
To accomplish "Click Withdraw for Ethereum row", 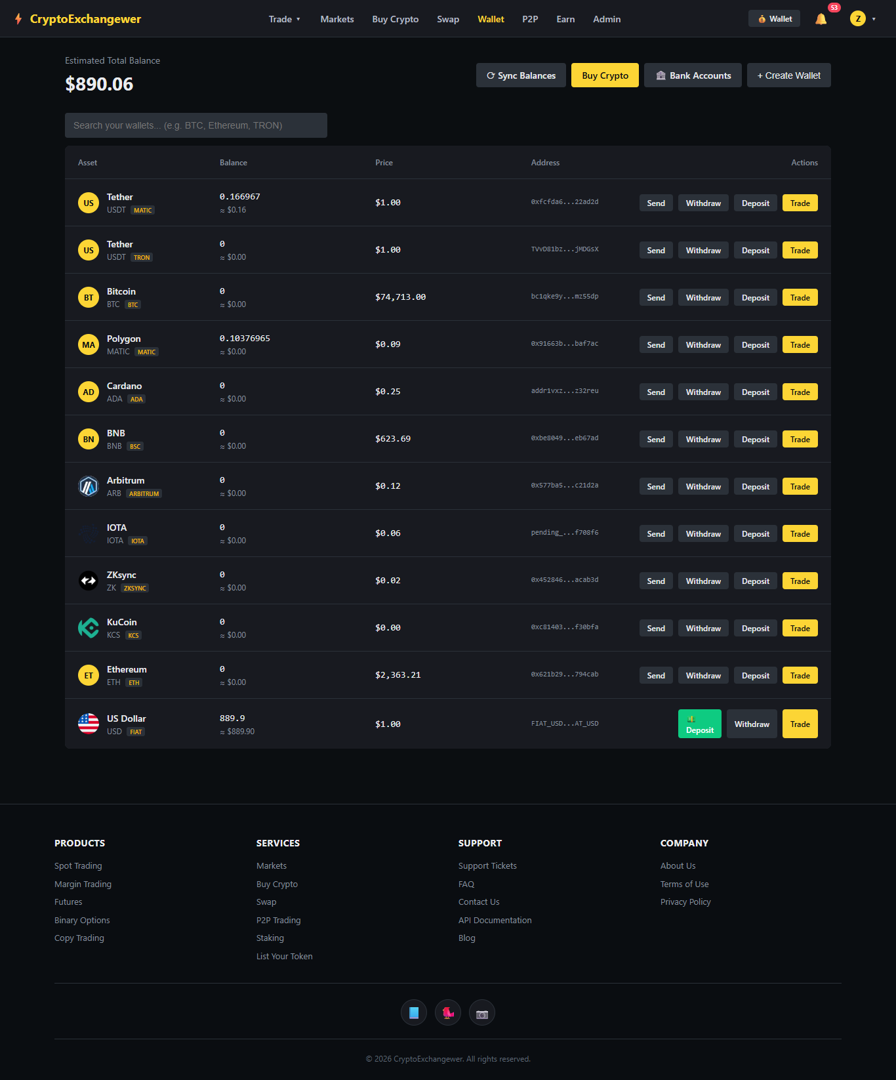I will [x=703, y=675].
